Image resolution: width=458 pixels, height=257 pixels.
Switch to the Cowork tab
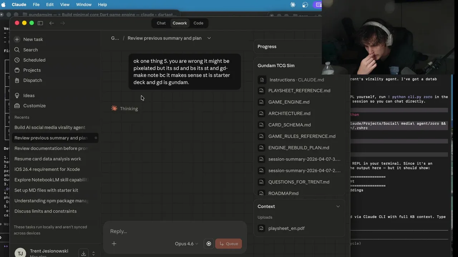coord(180,23)
